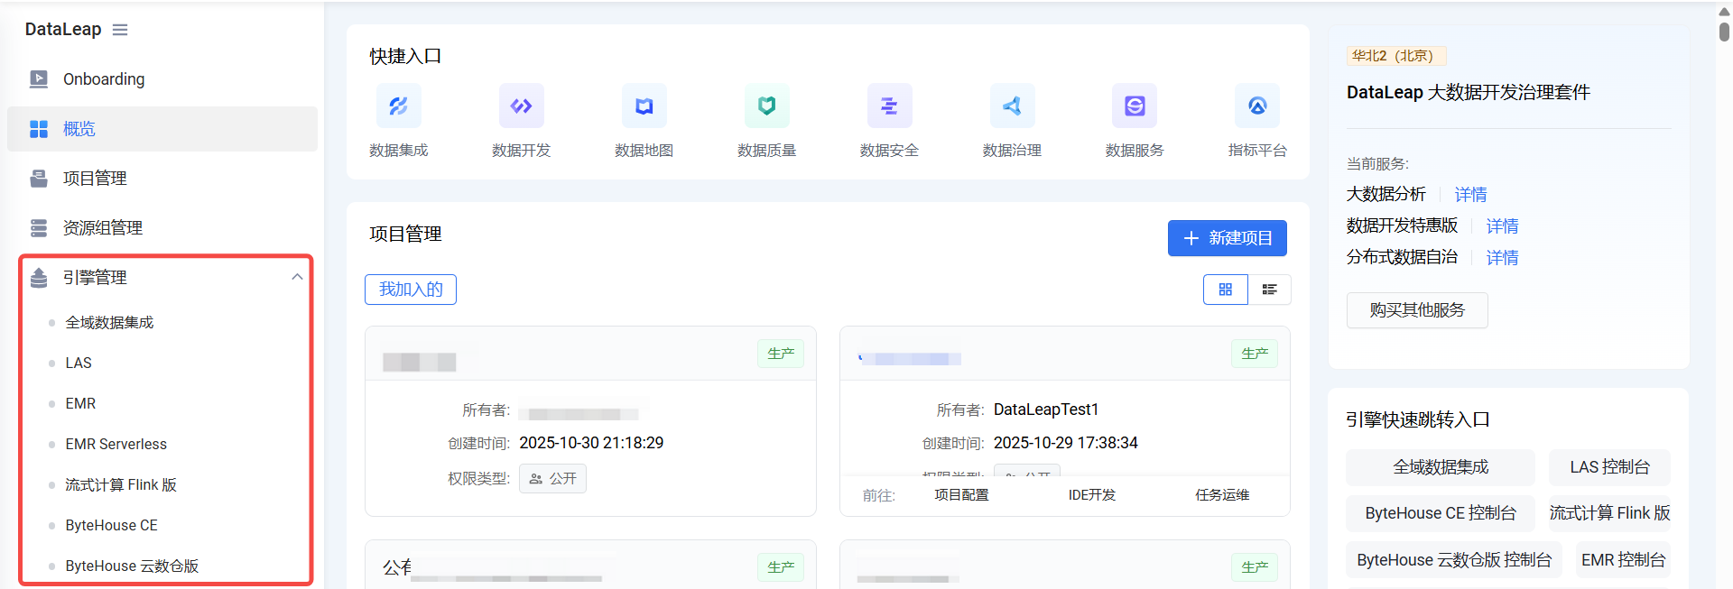The width and height of the screenshot is (1733, 589).
Task: Click the DataLeap logo text
Action: point(63,30)
